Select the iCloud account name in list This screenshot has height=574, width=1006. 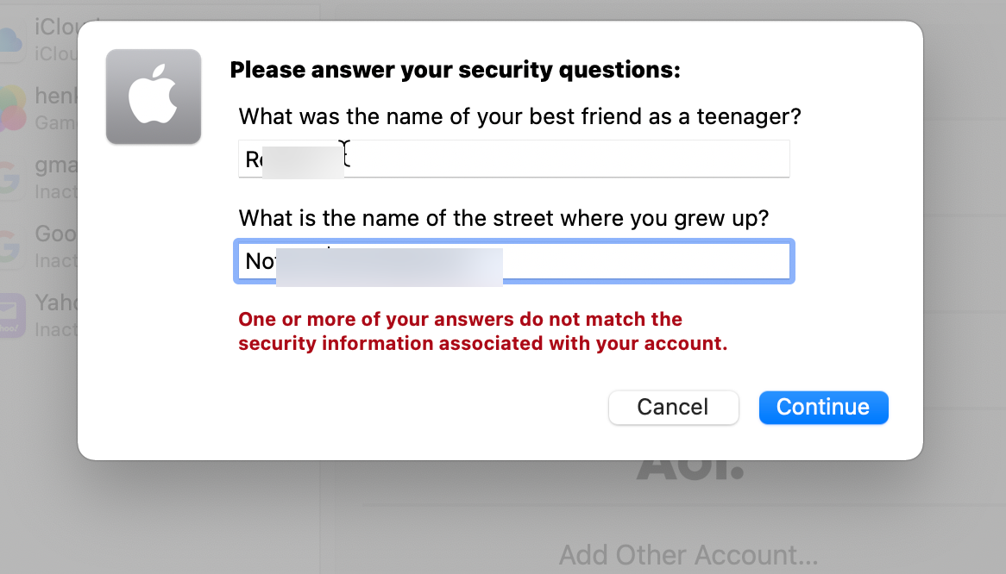coord(56,28)
